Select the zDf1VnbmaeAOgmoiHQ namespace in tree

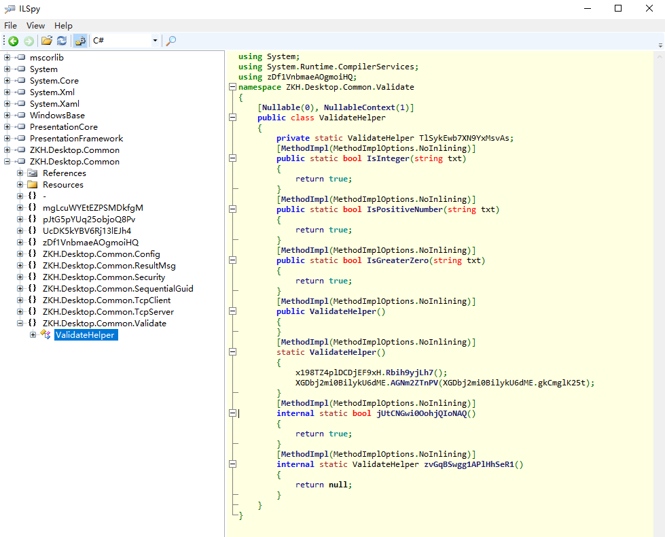90,242
